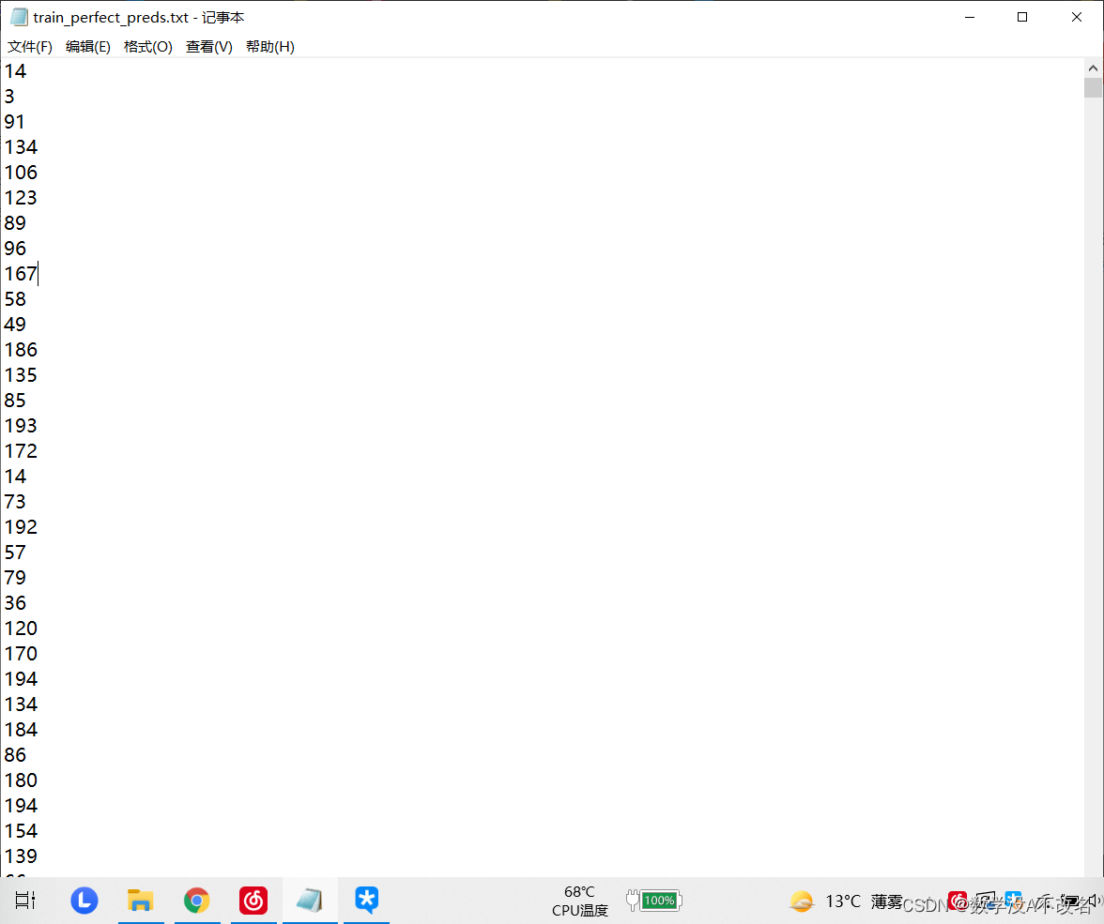Viewport: 1104px width, 924px height.
Task: Click the line with value 139
Action: (21, 856)
